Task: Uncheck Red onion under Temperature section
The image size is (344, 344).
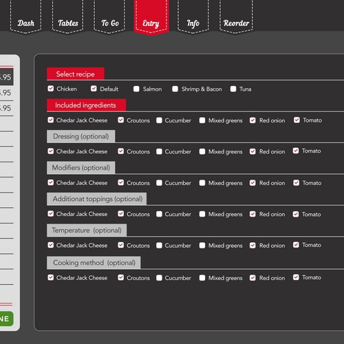Action: click(252, 246)
